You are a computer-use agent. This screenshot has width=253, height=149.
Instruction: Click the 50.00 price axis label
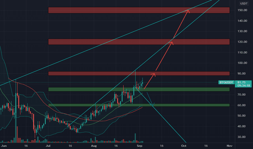tap(242, 116)
